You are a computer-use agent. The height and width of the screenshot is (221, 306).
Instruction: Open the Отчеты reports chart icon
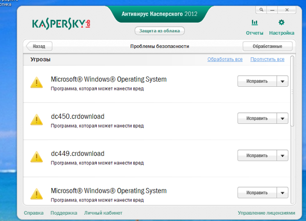point(254,23)
